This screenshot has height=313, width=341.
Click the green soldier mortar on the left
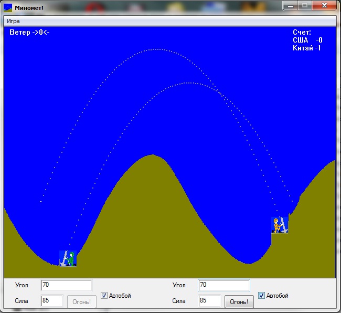tap(68, 258)
